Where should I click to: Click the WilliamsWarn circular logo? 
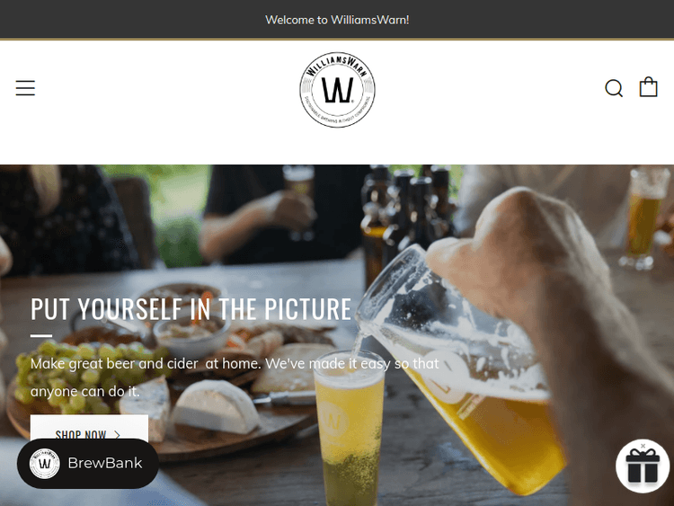pos(337,90)
